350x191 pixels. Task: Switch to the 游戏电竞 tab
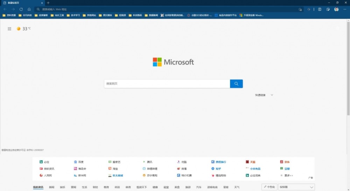212,187
